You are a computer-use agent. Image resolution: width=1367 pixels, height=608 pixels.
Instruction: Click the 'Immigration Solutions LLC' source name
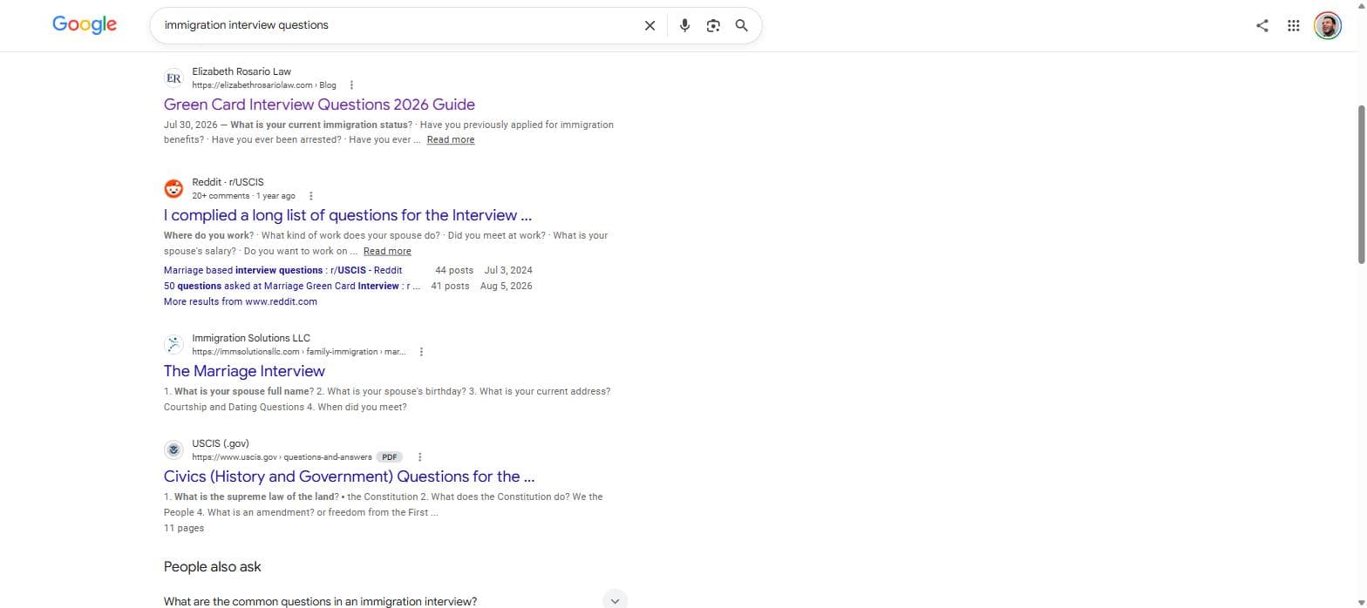251,338
